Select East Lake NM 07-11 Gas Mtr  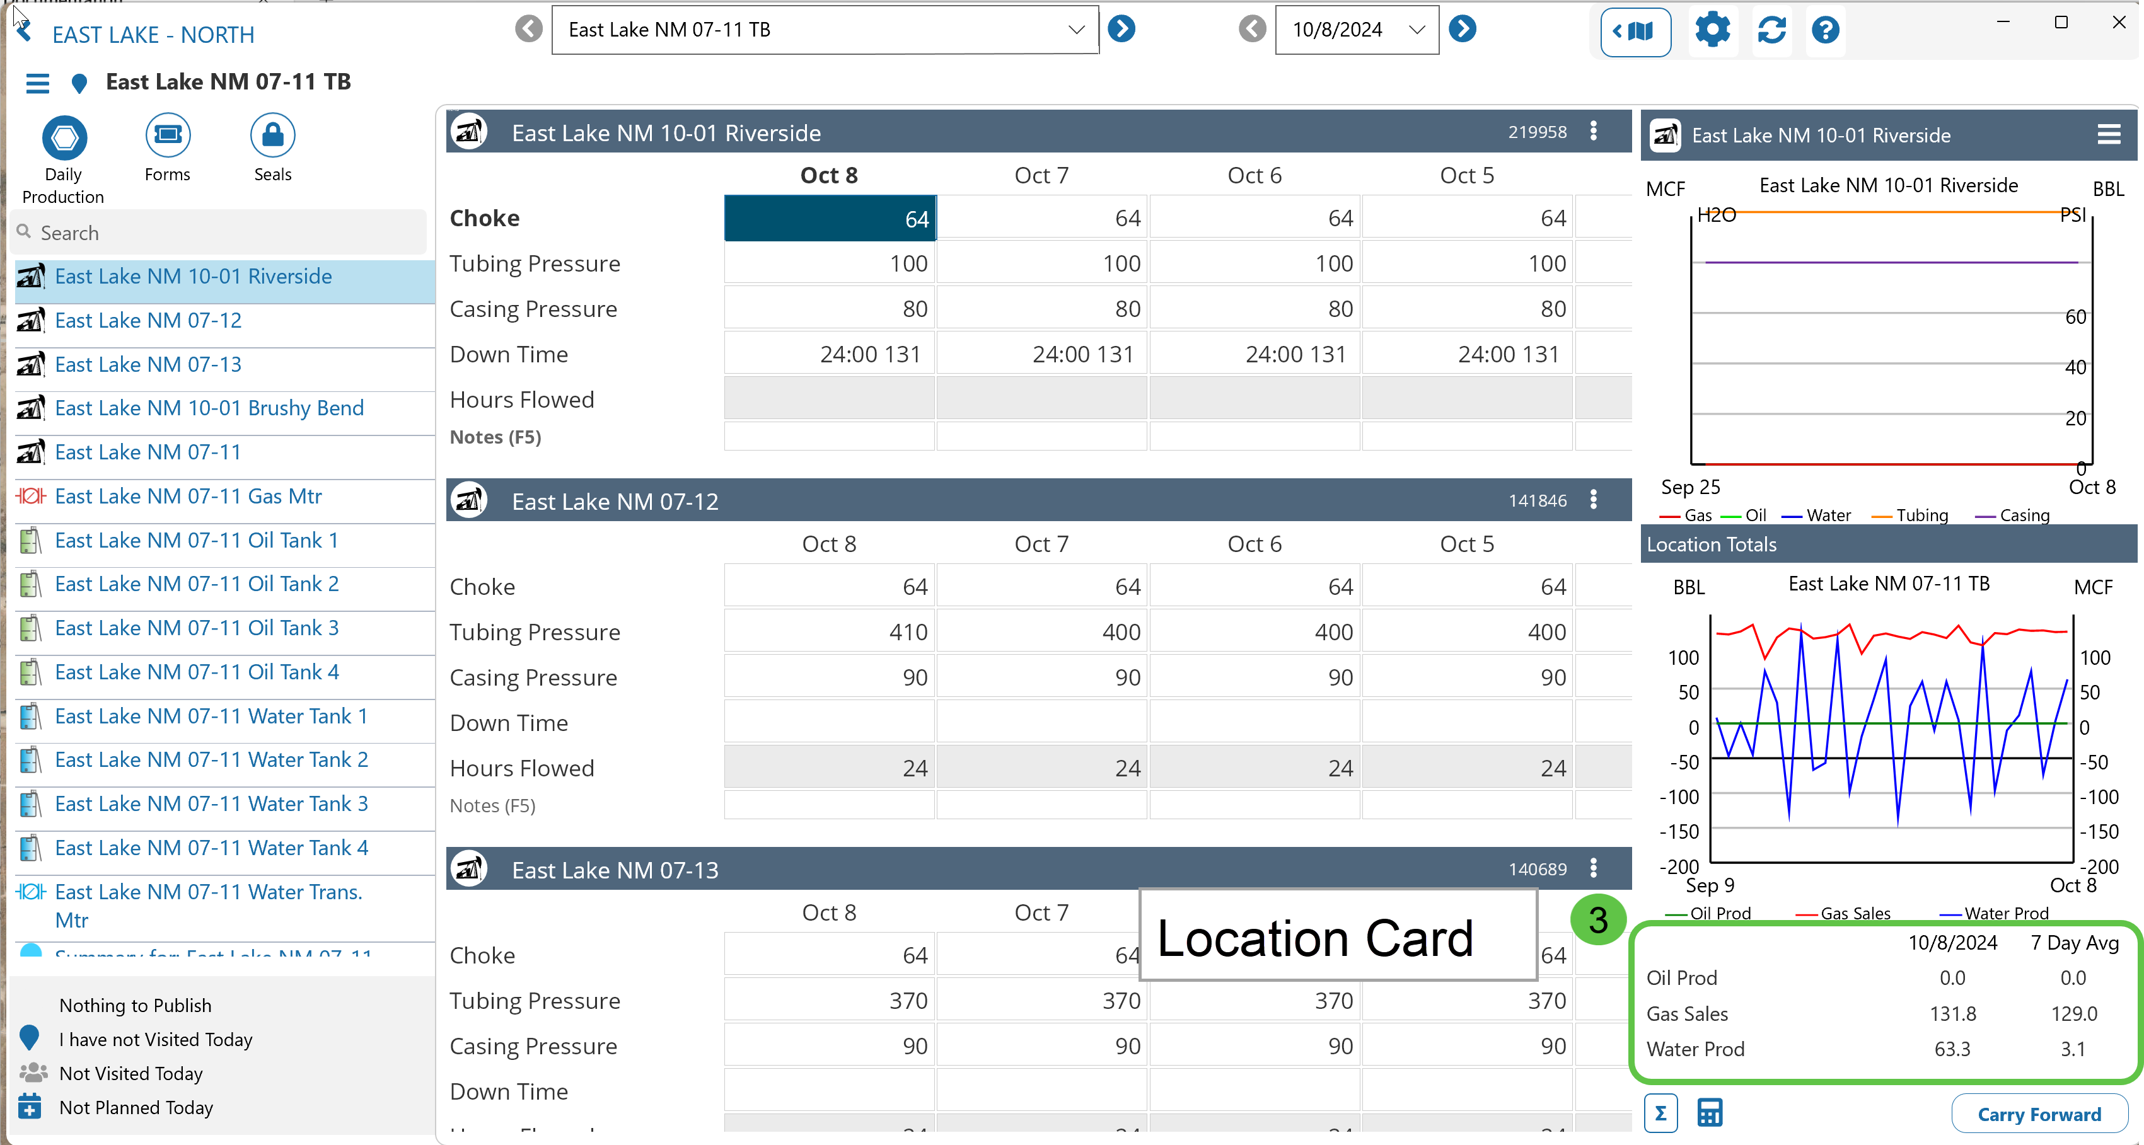pyautogui.click(x=188, y=497)
